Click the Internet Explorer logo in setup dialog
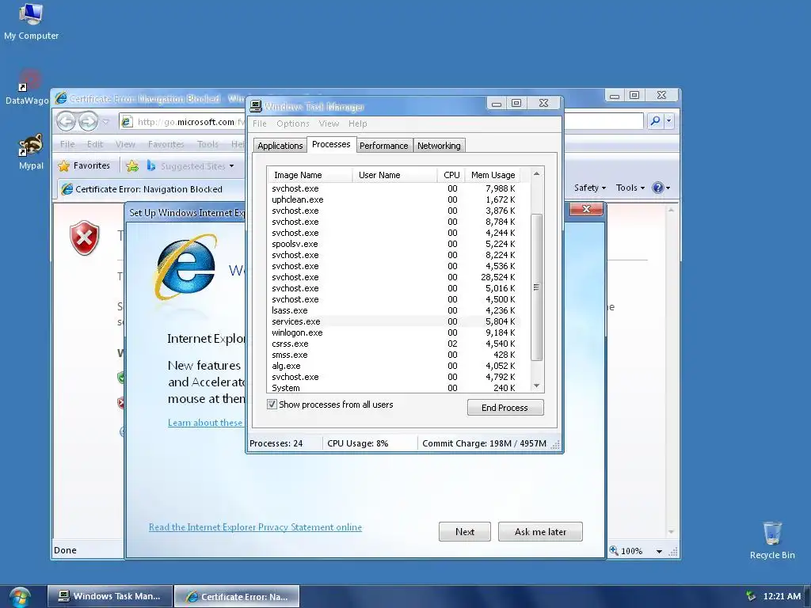Screen dimensions: 811x608 (185, 268)
